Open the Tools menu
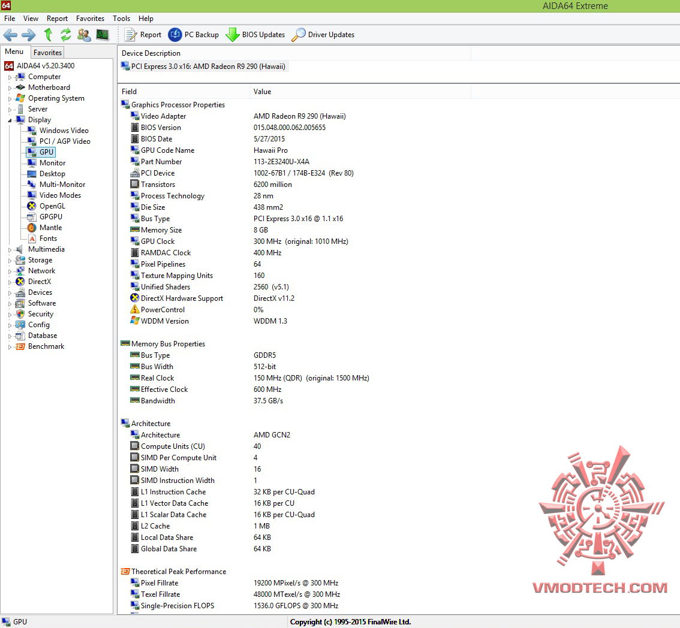This screenshot has width=680, height=628. (x=121, y=19)
